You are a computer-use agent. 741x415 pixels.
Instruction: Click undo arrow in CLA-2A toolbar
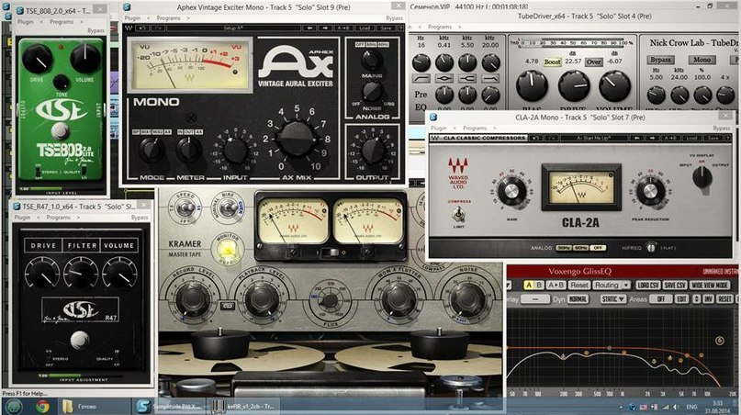535,138
